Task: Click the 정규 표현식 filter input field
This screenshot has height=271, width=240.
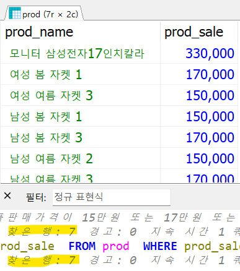Action: (x=112, y=197)
